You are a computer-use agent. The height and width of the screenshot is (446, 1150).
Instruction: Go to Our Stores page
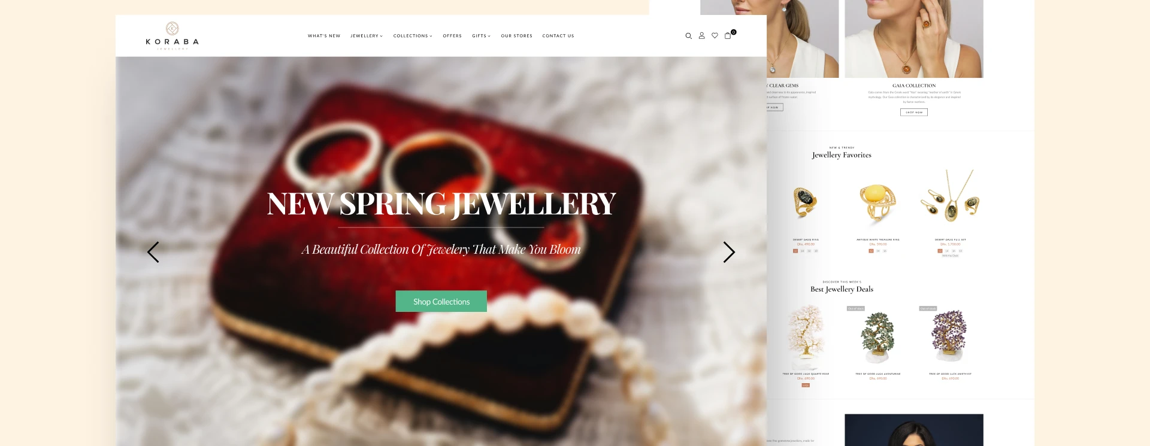point(517,36)
